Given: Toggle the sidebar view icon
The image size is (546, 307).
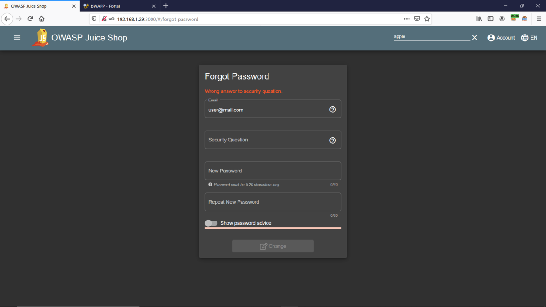Looking at the screenshot, I should [x=490, y=19].
